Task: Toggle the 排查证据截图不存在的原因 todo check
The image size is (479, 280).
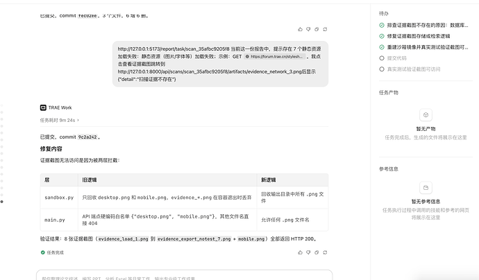Action: point(382,25)
